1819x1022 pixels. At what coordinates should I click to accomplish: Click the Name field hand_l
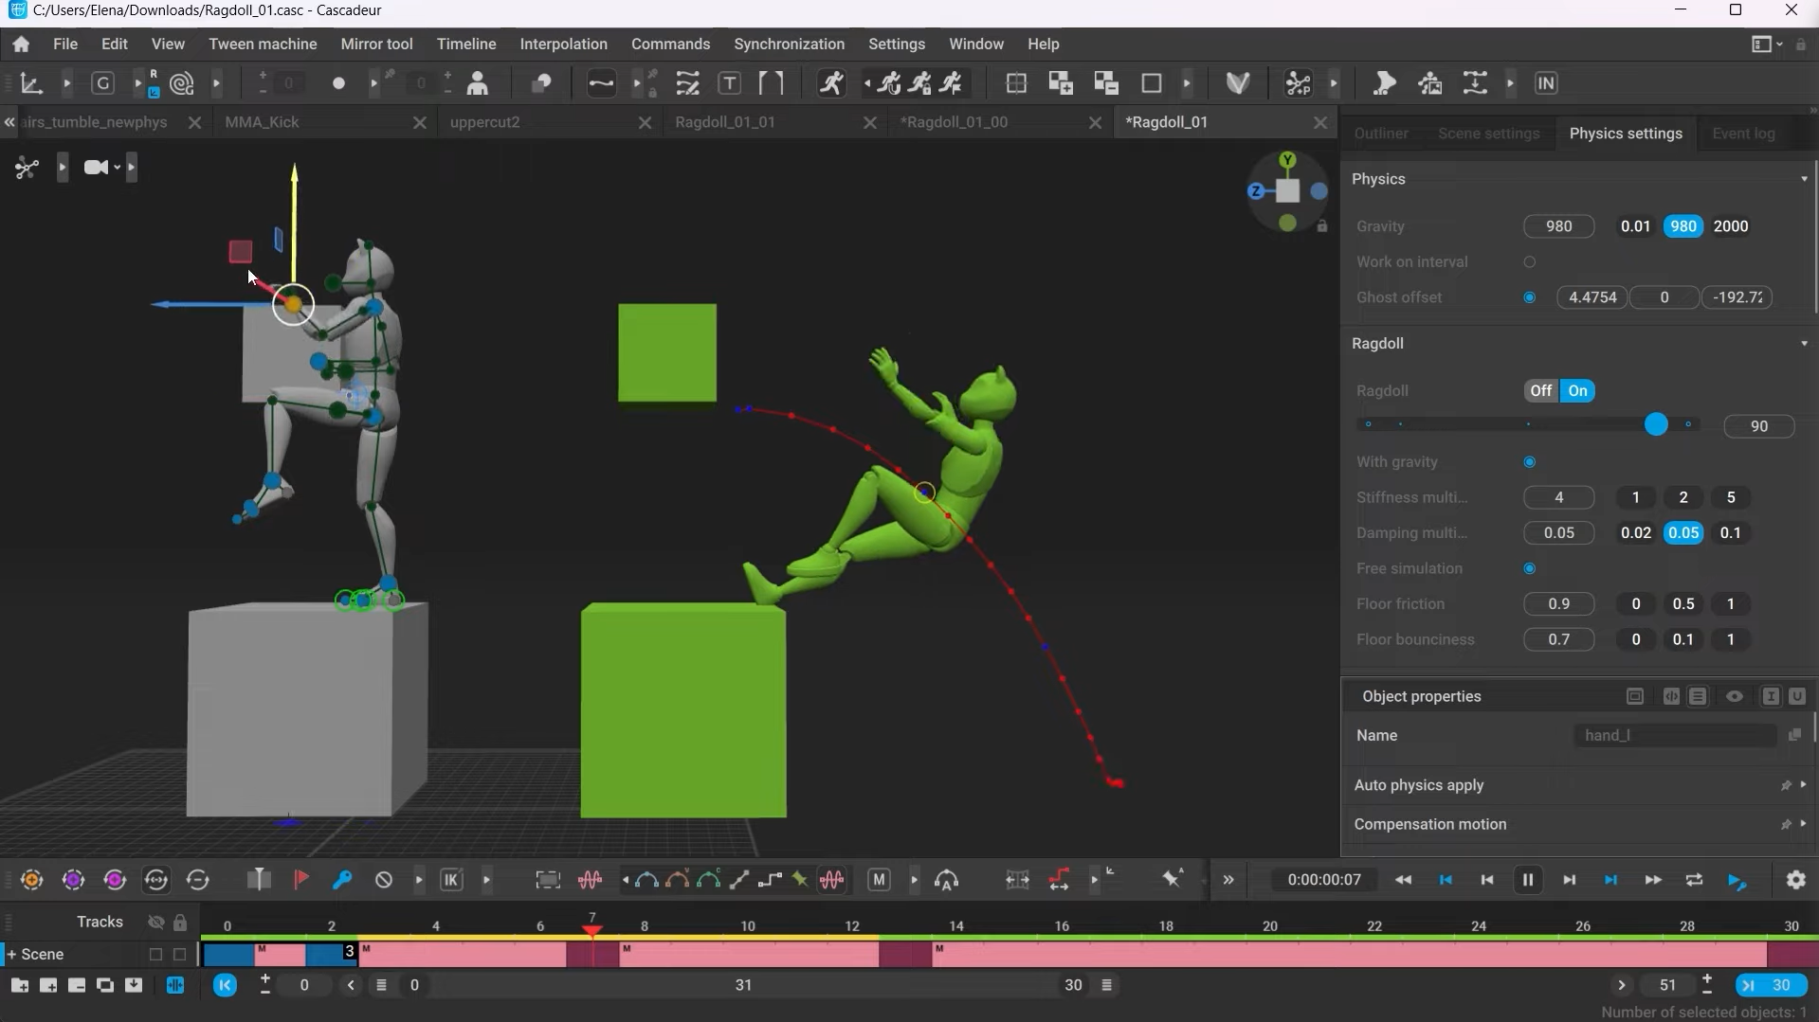[x=1675, y=735]
